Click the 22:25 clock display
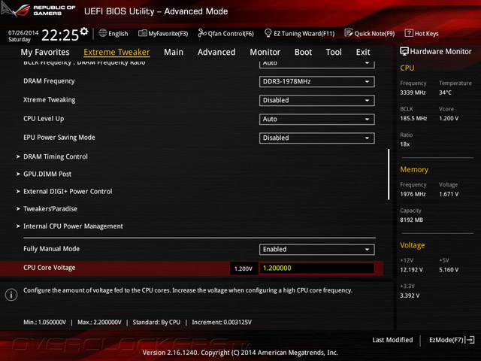The image size is (481, 361). (60, 35)
